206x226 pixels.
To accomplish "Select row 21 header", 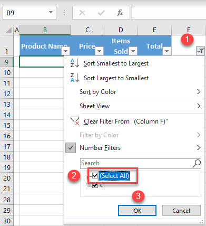I will 6,189.
